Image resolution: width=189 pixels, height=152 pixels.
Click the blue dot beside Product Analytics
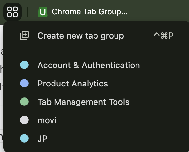pos(24,83)
